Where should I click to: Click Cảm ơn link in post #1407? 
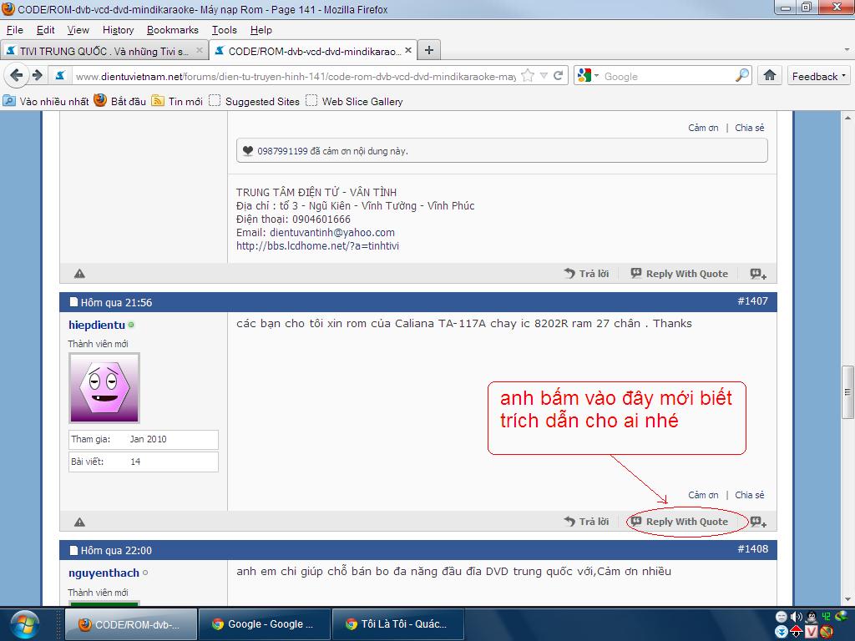coord(703,495)
